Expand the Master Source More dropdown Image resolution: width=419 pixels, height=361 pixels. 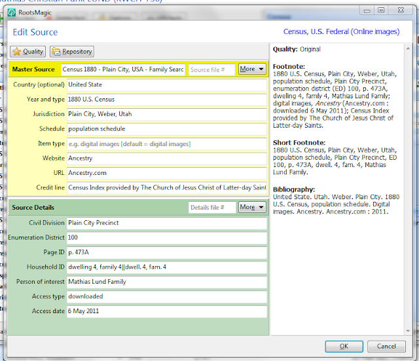coord(252,69)
